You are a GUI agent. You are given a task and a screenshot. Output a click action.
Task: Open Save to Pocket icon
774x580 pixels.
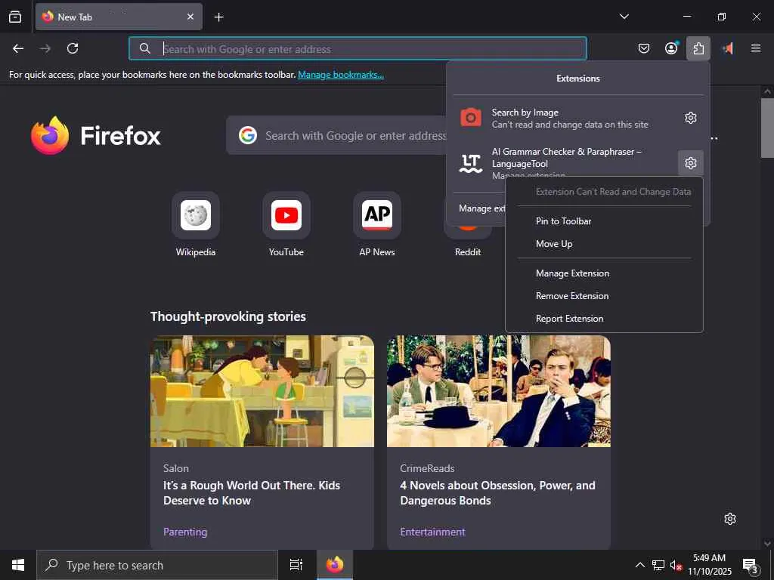[644, 48]
